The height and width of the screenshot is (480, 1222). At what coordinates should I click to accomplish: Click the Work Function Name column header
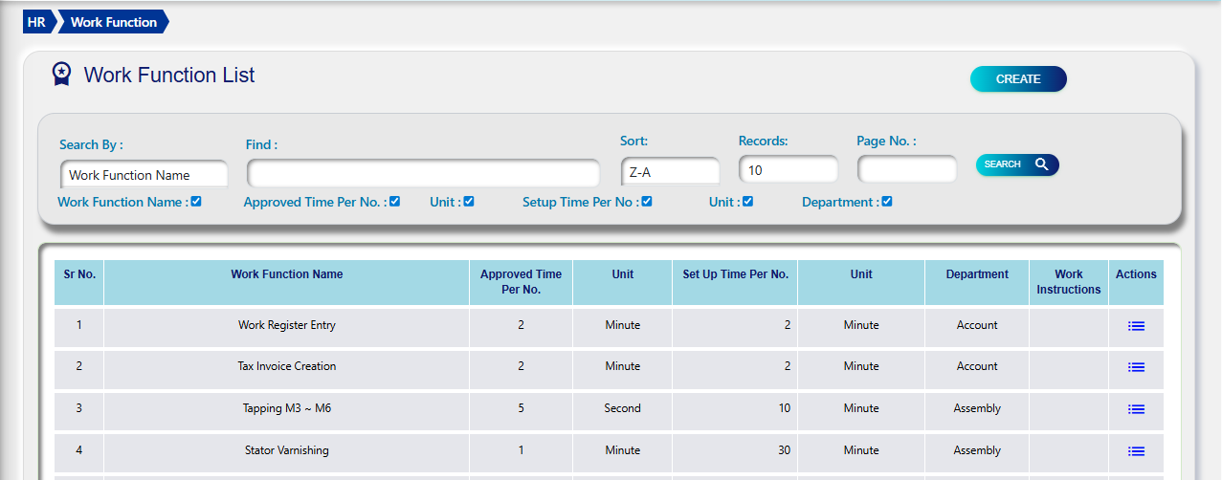pos(286,274)
